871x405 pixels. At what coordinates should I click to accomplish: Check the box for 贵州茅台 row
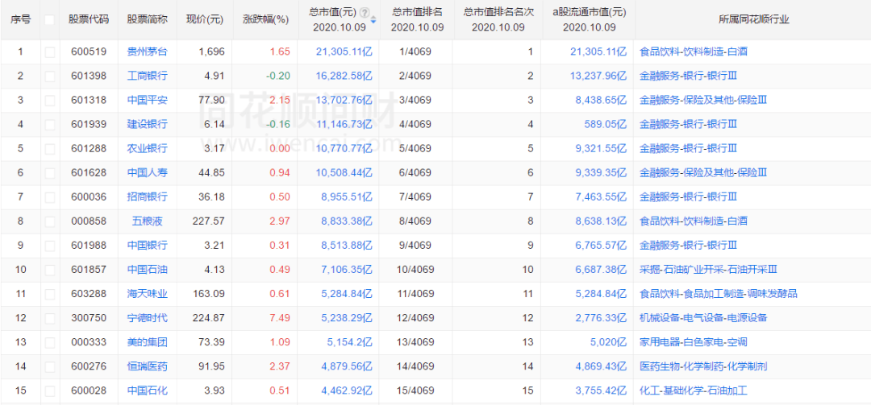50,52
